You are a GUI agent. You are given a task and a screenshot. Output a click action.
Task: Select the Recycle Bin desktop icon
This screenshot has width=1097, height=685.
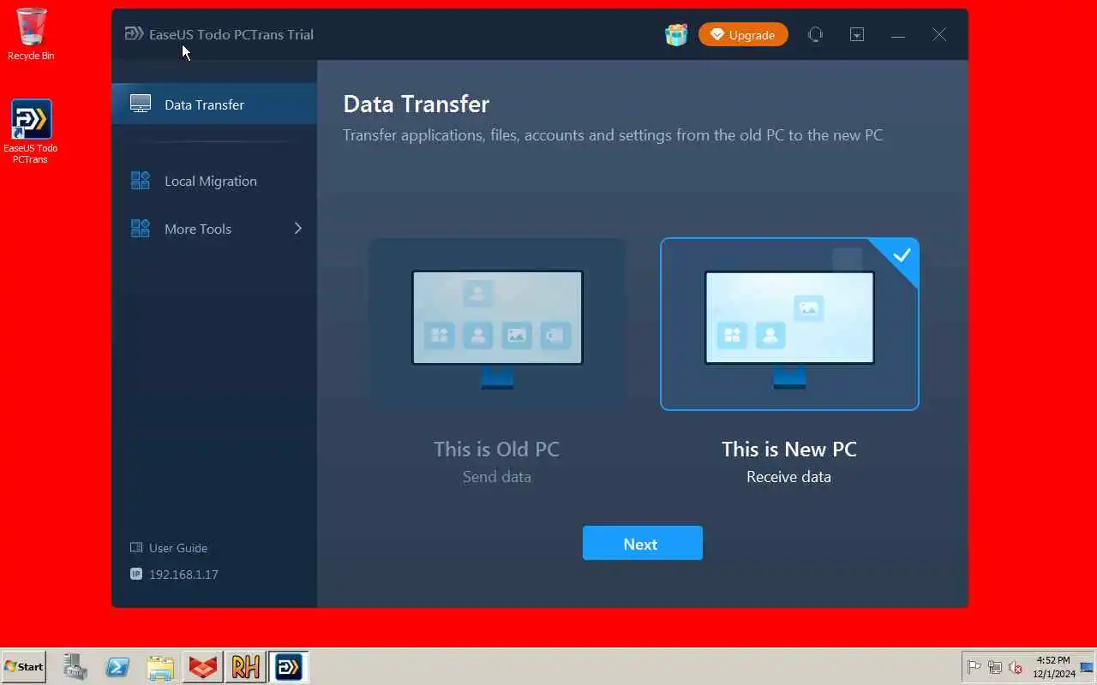coord(31,34)
